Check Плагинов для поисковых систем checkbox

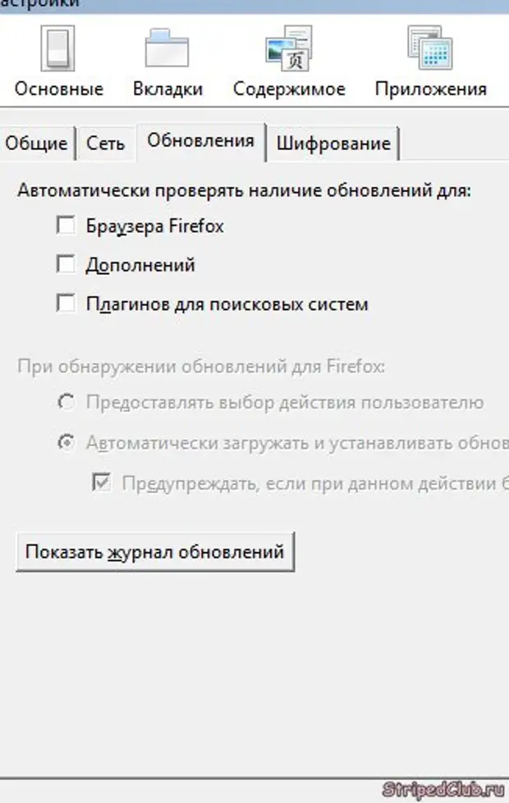(x=66, y=303)
